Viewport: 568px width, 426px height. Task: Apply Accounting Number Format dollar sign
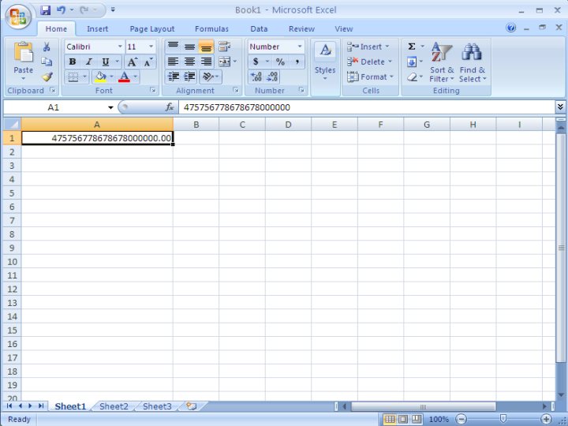pyautogui.click(x=256, y=62)
